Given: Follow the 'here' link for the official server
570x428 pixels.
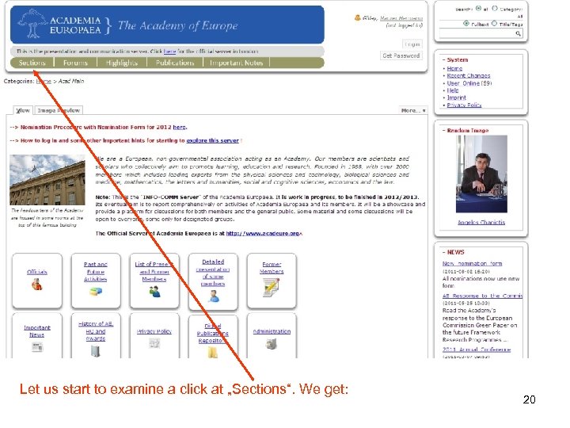Looking at the screenshot, I should 169,52.
